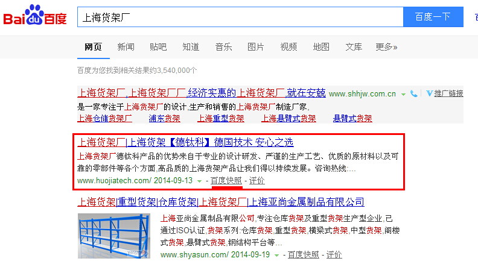
Task: Open the 贴吧 tab
Action: 158,47
